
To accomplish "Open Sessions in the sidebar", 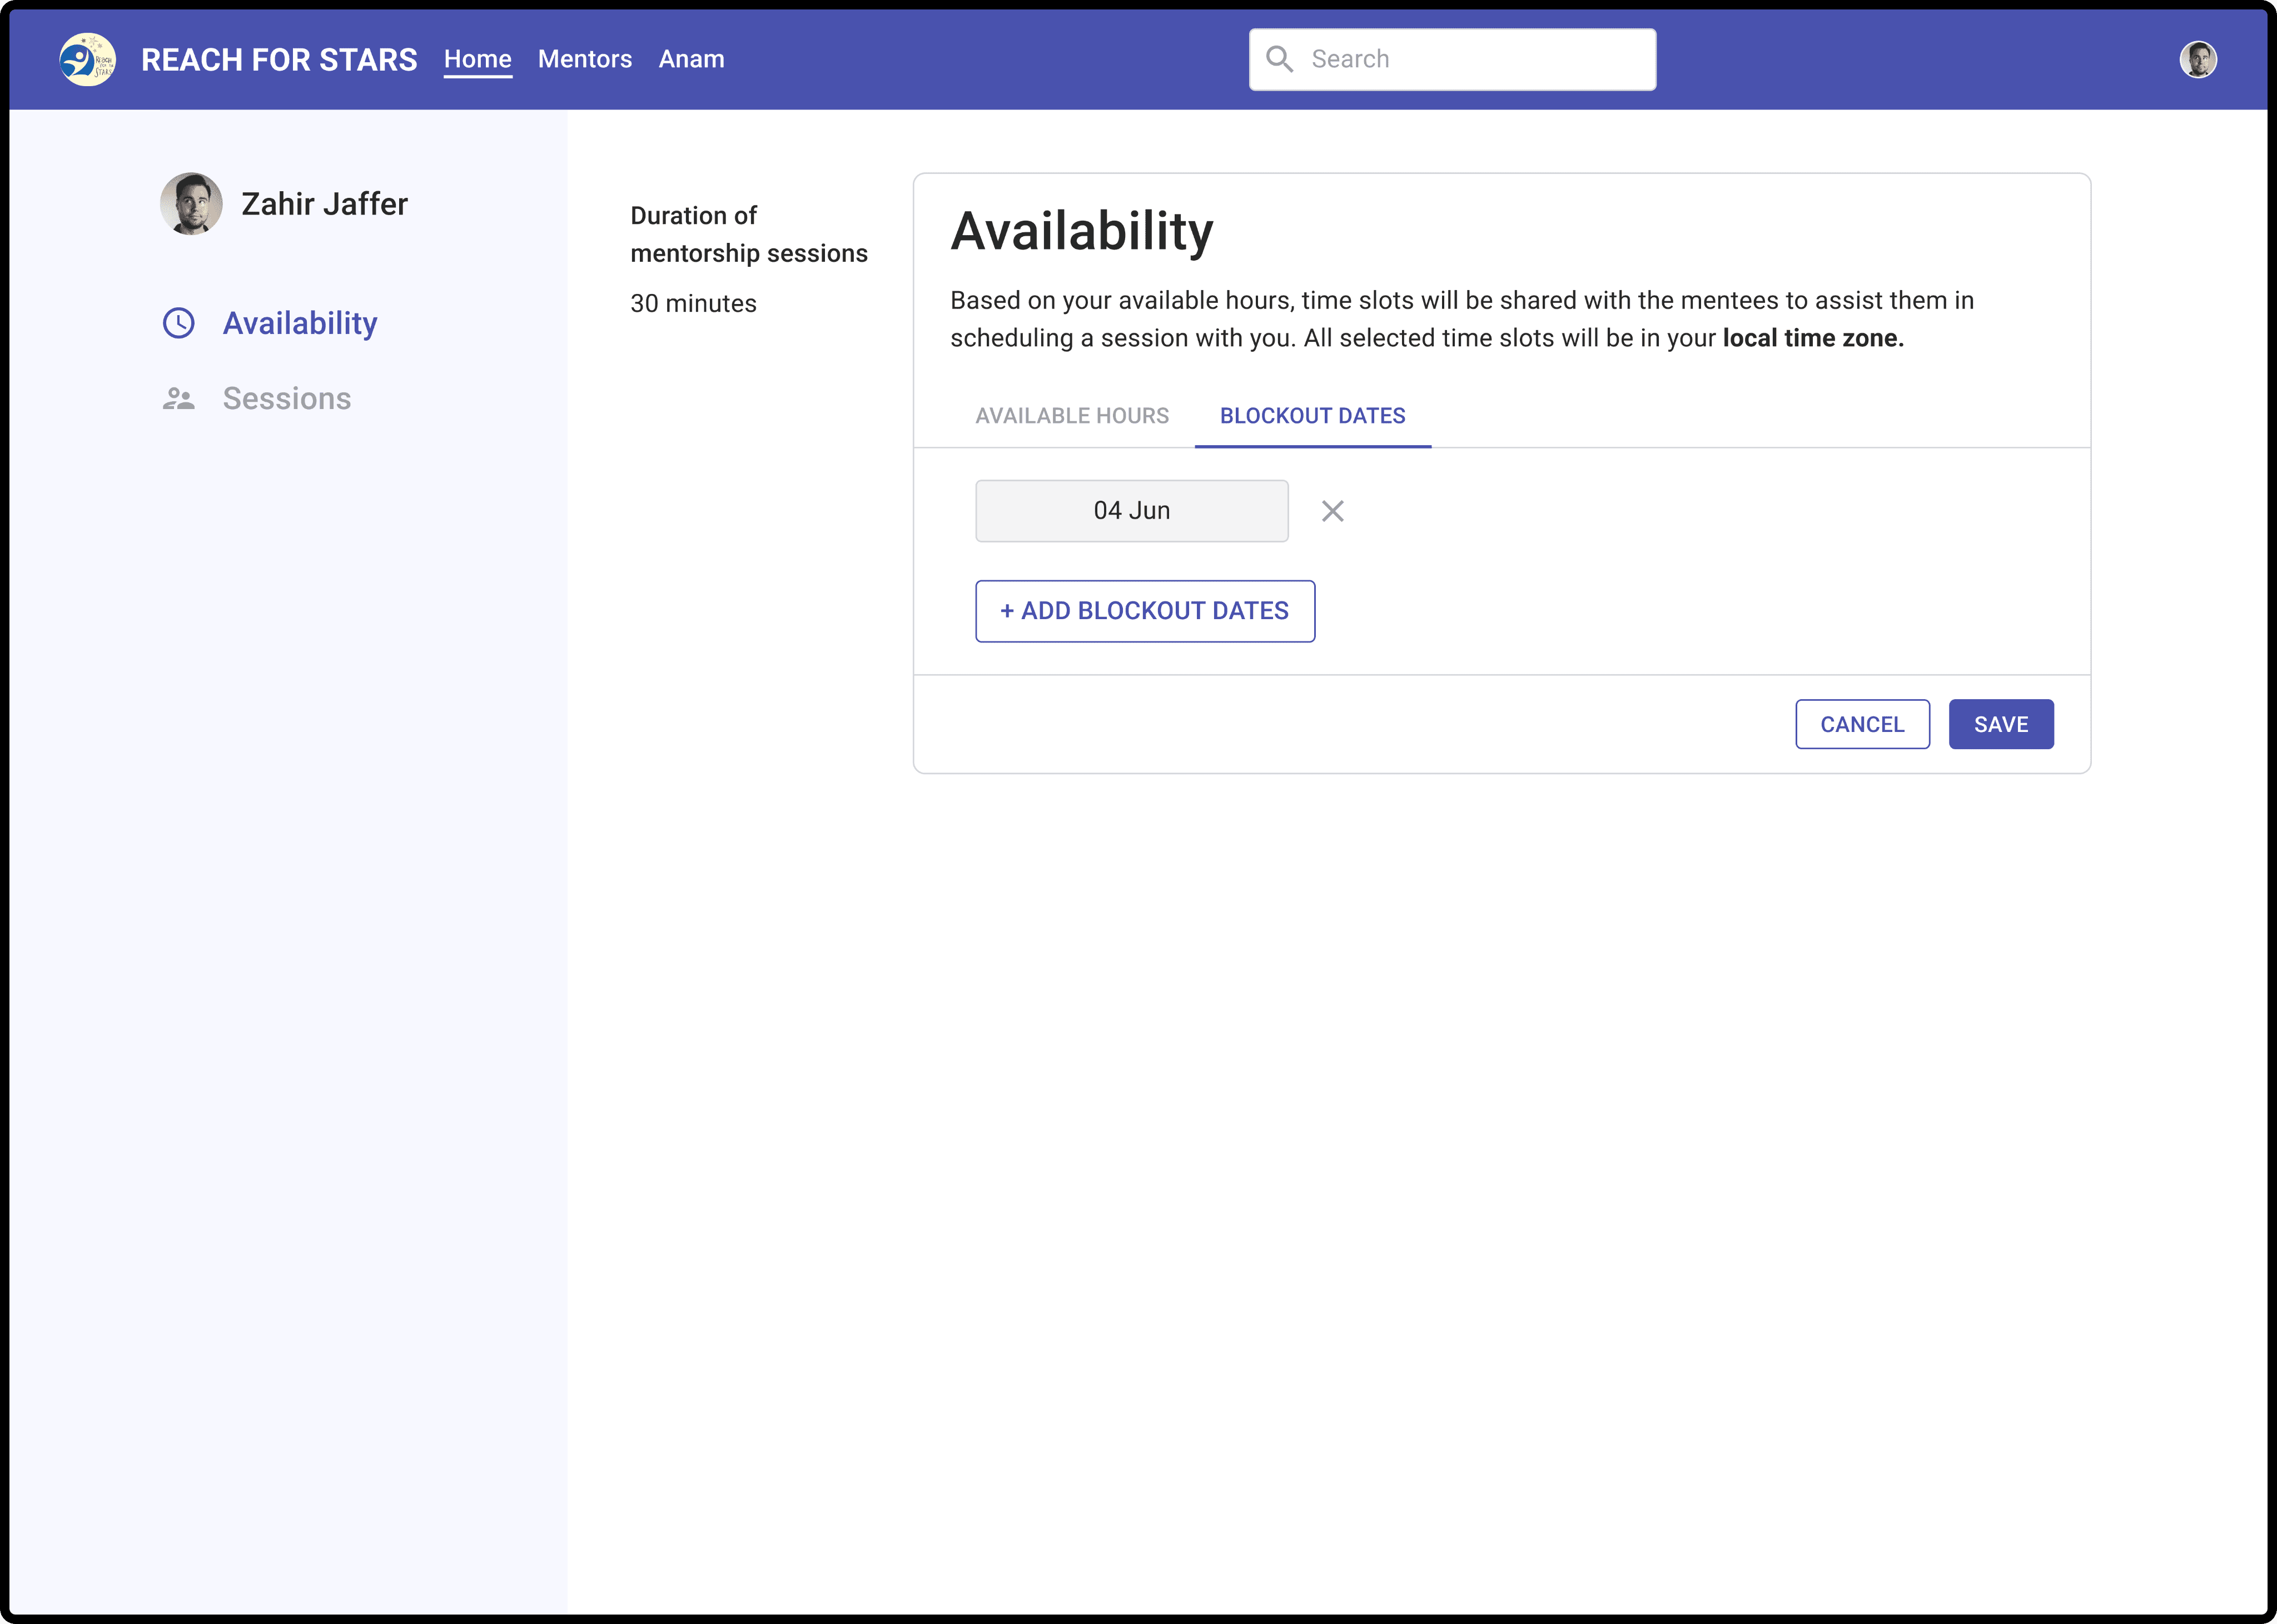I will point(287,399).
